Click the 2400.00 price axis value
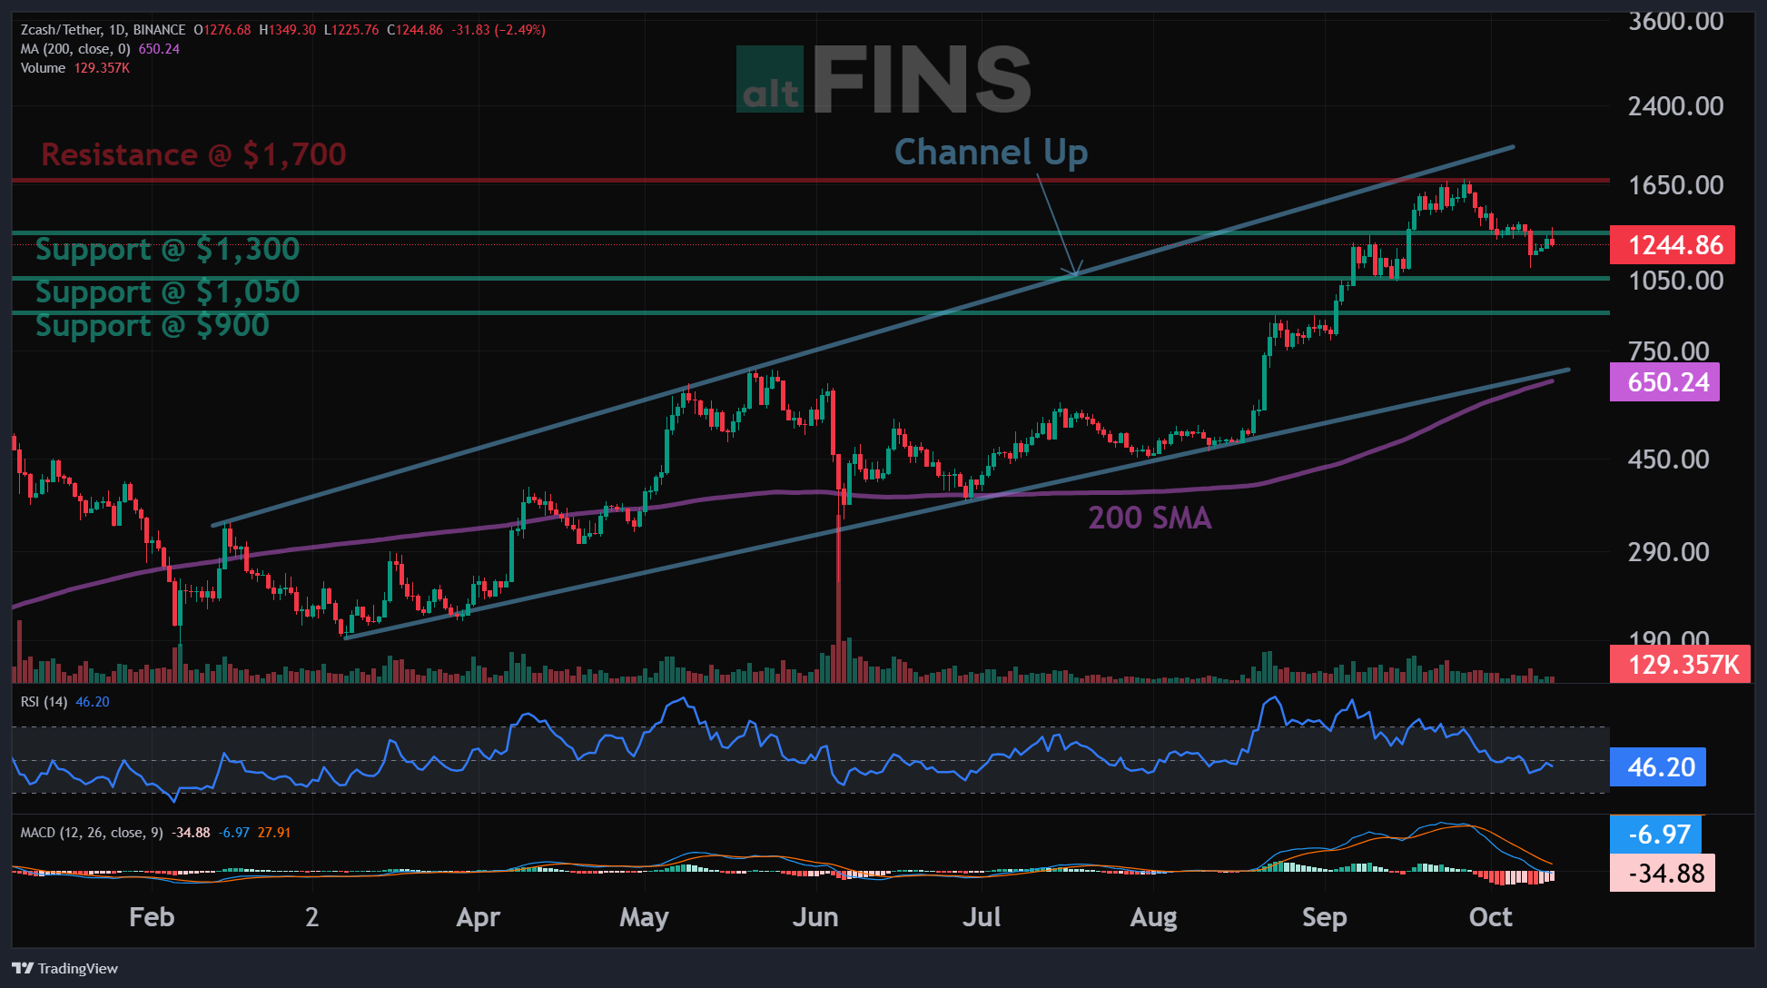 (x=1675, y=106)
